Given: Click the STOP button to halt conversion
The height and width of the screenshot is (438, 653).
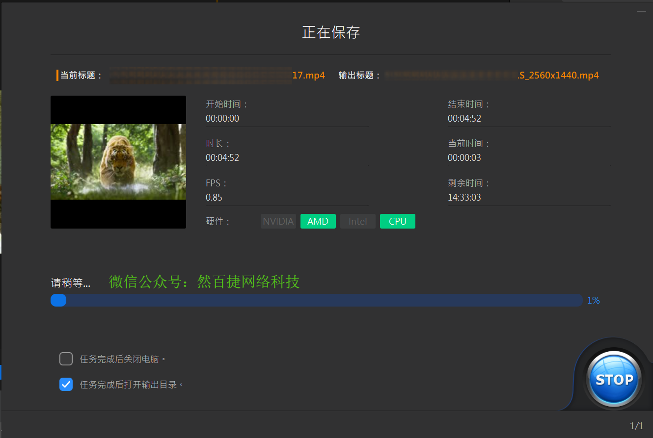Looking at the screenshot, I should click(613, 378).
